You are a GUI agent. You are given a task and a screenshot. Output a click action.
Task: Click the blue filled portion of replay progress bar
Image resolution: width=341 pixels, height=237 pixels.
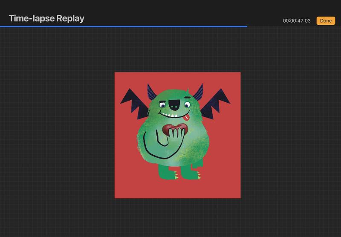pyautogui.click(x=124, y=26)
